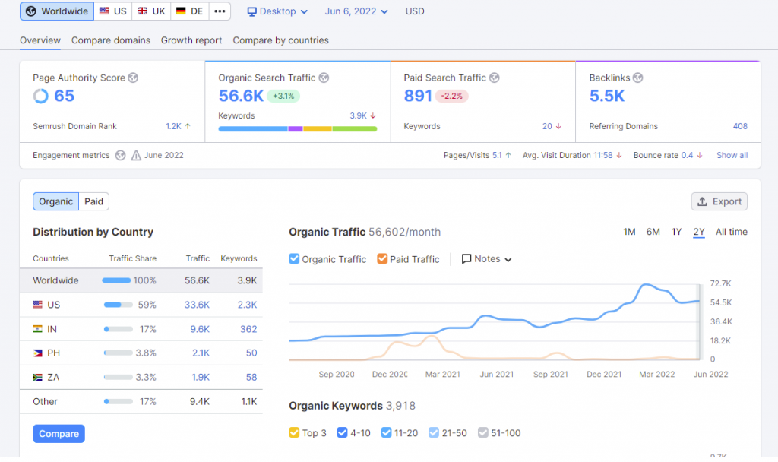
Task: Select the UK flag database
Action: (x=151, y=11)
